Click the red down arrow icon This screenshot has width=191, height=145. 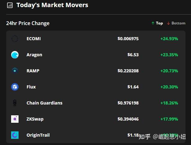click(168, 23)
